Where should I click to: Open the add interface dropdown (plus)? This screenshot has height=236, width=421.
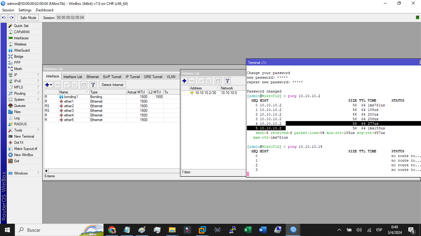click(x=49, y=85)
